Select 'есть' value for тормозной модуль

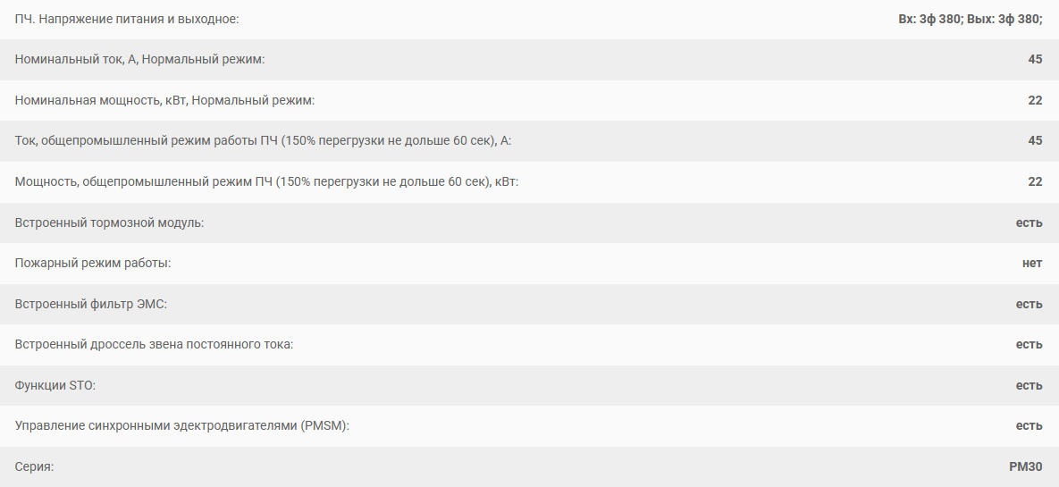(1030, 223)
